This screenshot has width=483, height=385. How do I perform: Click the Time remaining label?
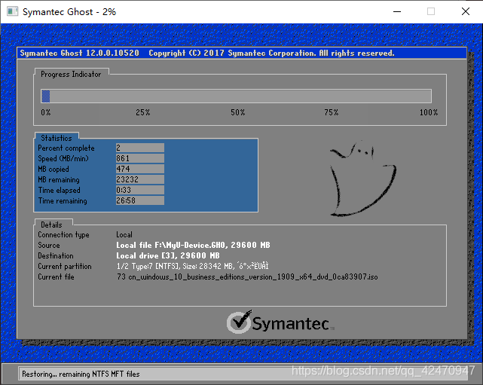pyautogui.click(x=63, y=201)
